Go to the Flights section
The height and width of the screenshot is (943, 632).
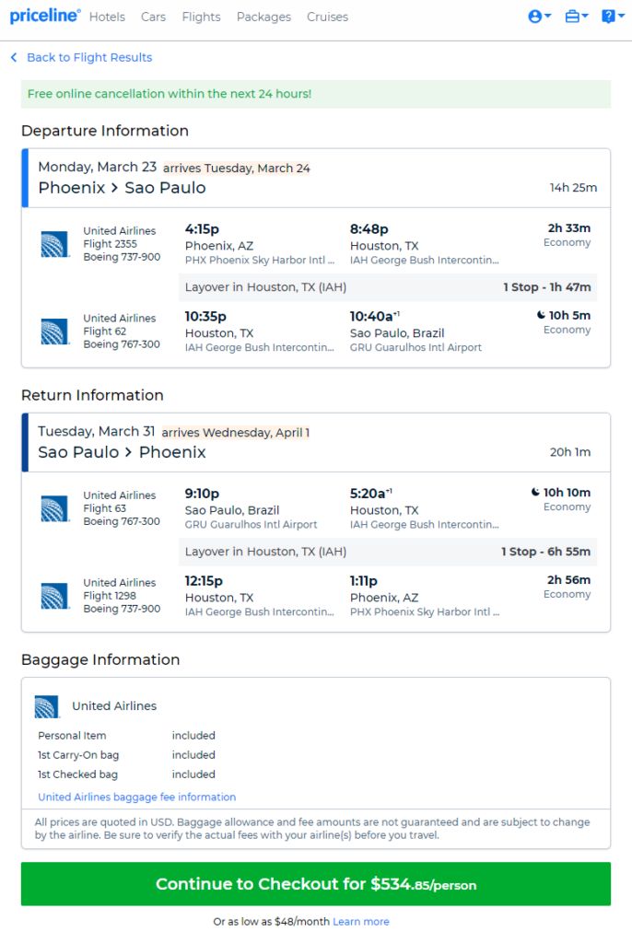[x=201, y=17]
